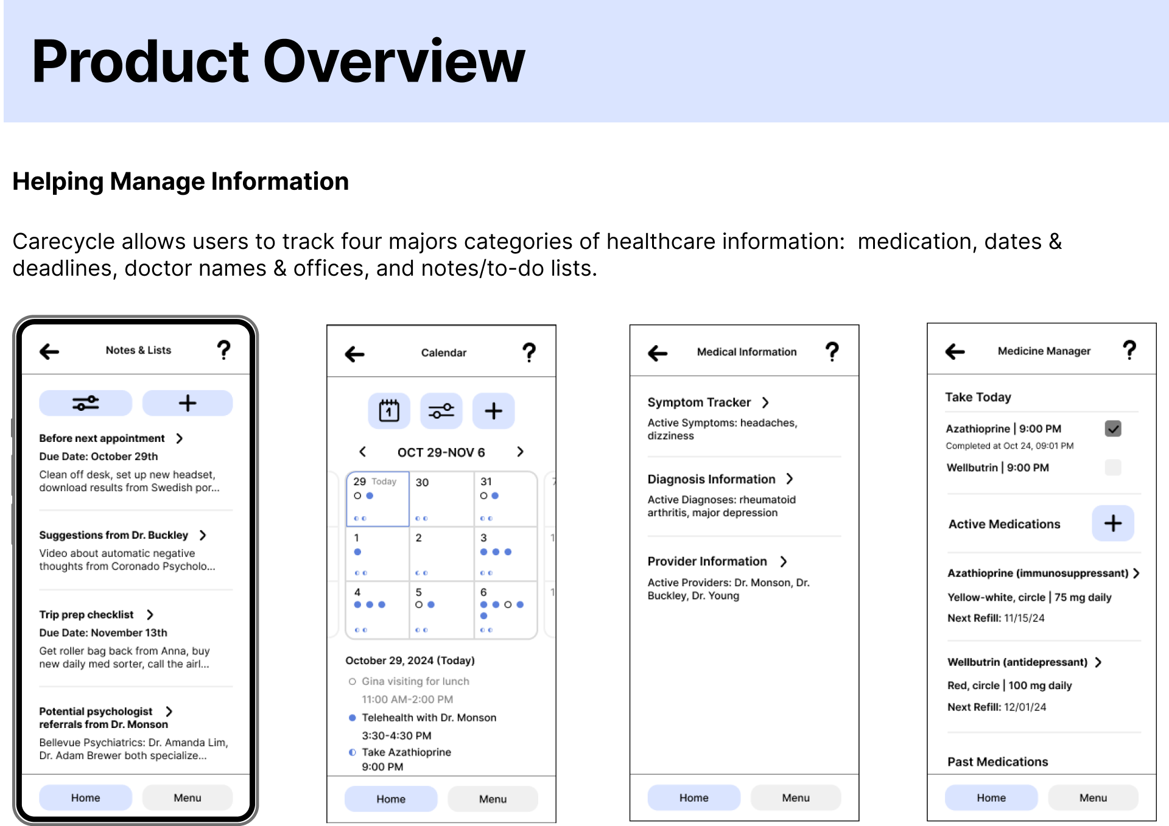Open Provider Information section
The image size is (1169, 826).
[x=707, y=561]
